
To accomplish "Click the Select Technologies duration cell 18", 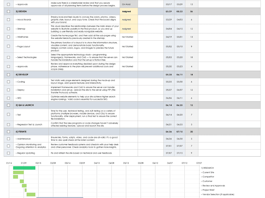I will click(x=192, y=57).
